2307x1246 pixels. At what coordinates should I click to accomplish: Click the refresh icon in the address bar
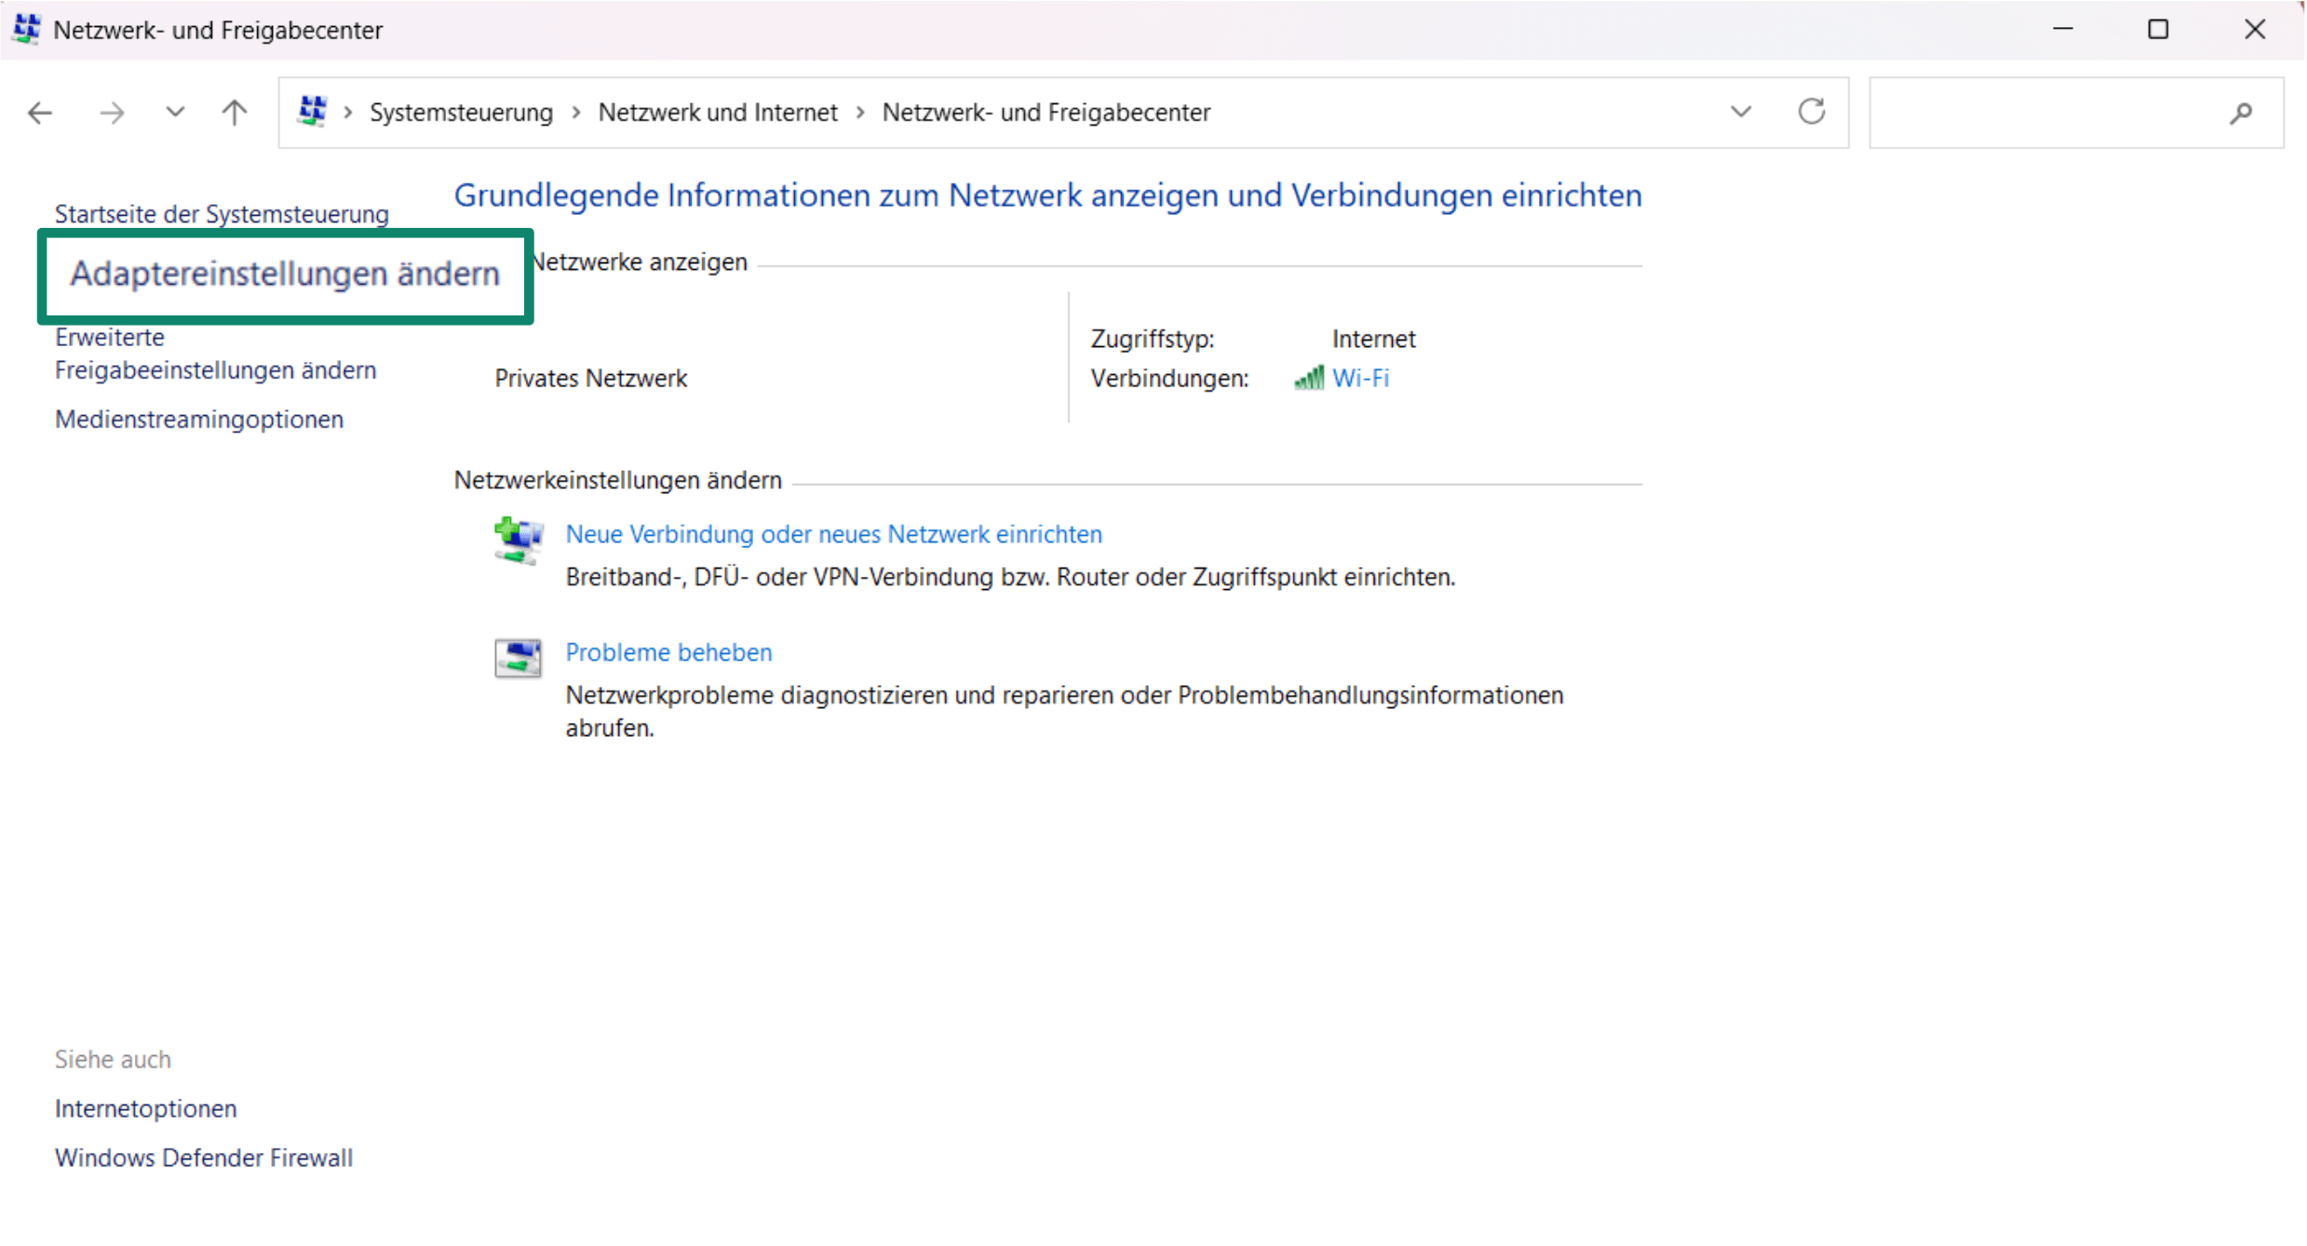point(1812,112)
